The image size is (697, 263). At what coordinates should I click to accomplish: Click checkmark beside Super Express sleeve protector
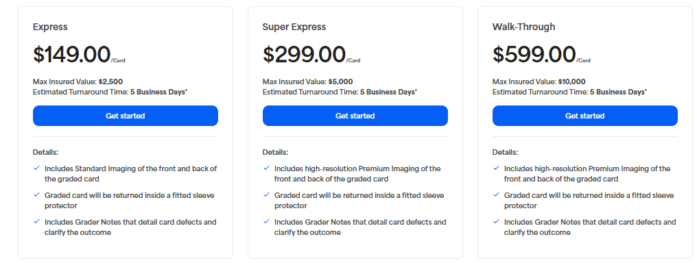(266, 195)
